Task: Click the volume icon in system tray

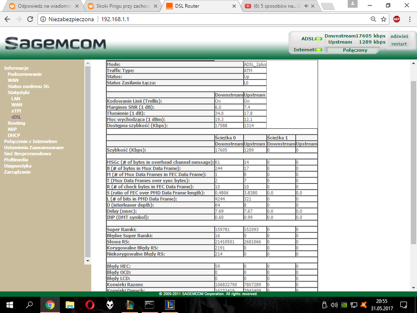Action: click(x=334, y=304)
